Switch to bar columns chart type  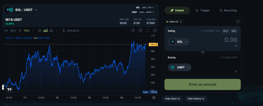click(51, 31)
